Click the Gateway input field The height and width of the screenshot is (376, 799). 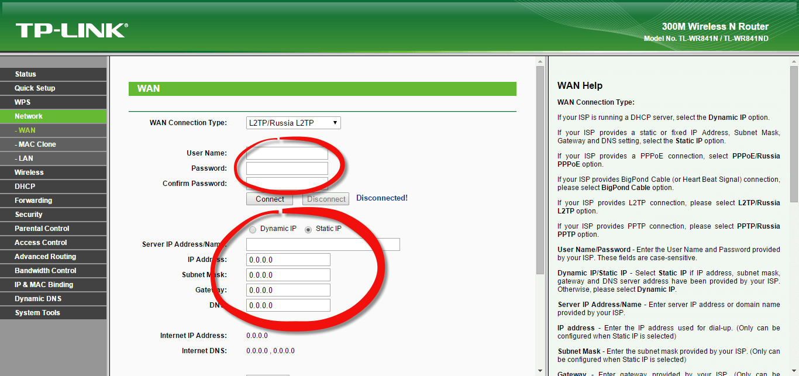[288, 290]
